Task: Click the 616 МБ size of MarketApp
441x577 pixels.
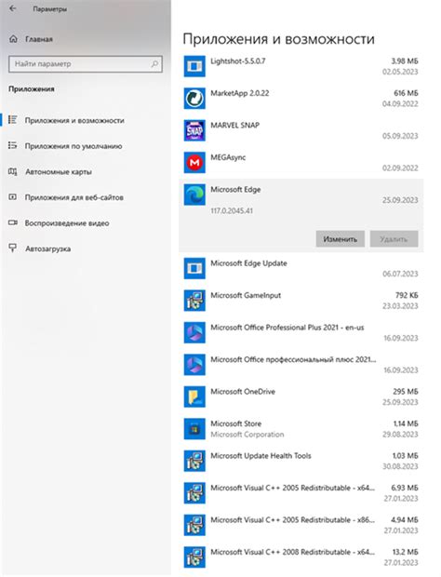Action: coord(406,93)
